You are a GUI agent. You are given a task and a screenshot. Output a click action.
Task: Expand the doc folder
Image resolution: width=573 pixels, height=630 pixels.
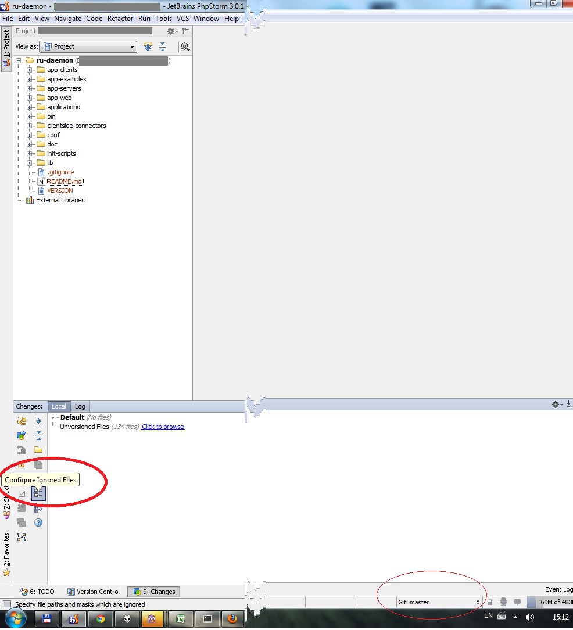[x=29, y=144]
